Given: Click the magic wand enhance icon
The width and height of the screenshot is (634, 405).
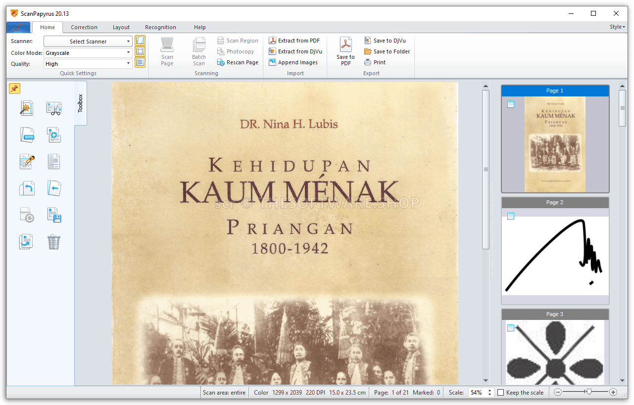Looking at the screenshot, I should point(27,108).
